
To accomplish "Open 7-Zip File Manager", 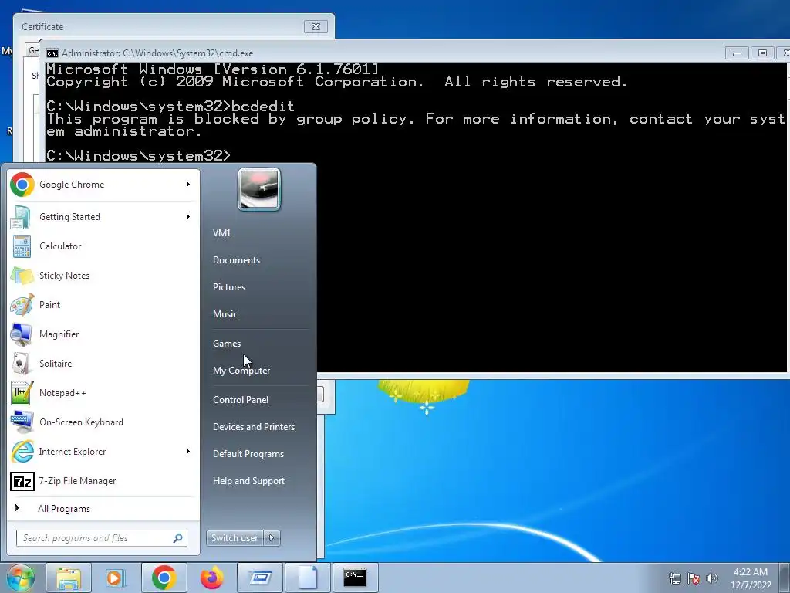I will (103, 481).
